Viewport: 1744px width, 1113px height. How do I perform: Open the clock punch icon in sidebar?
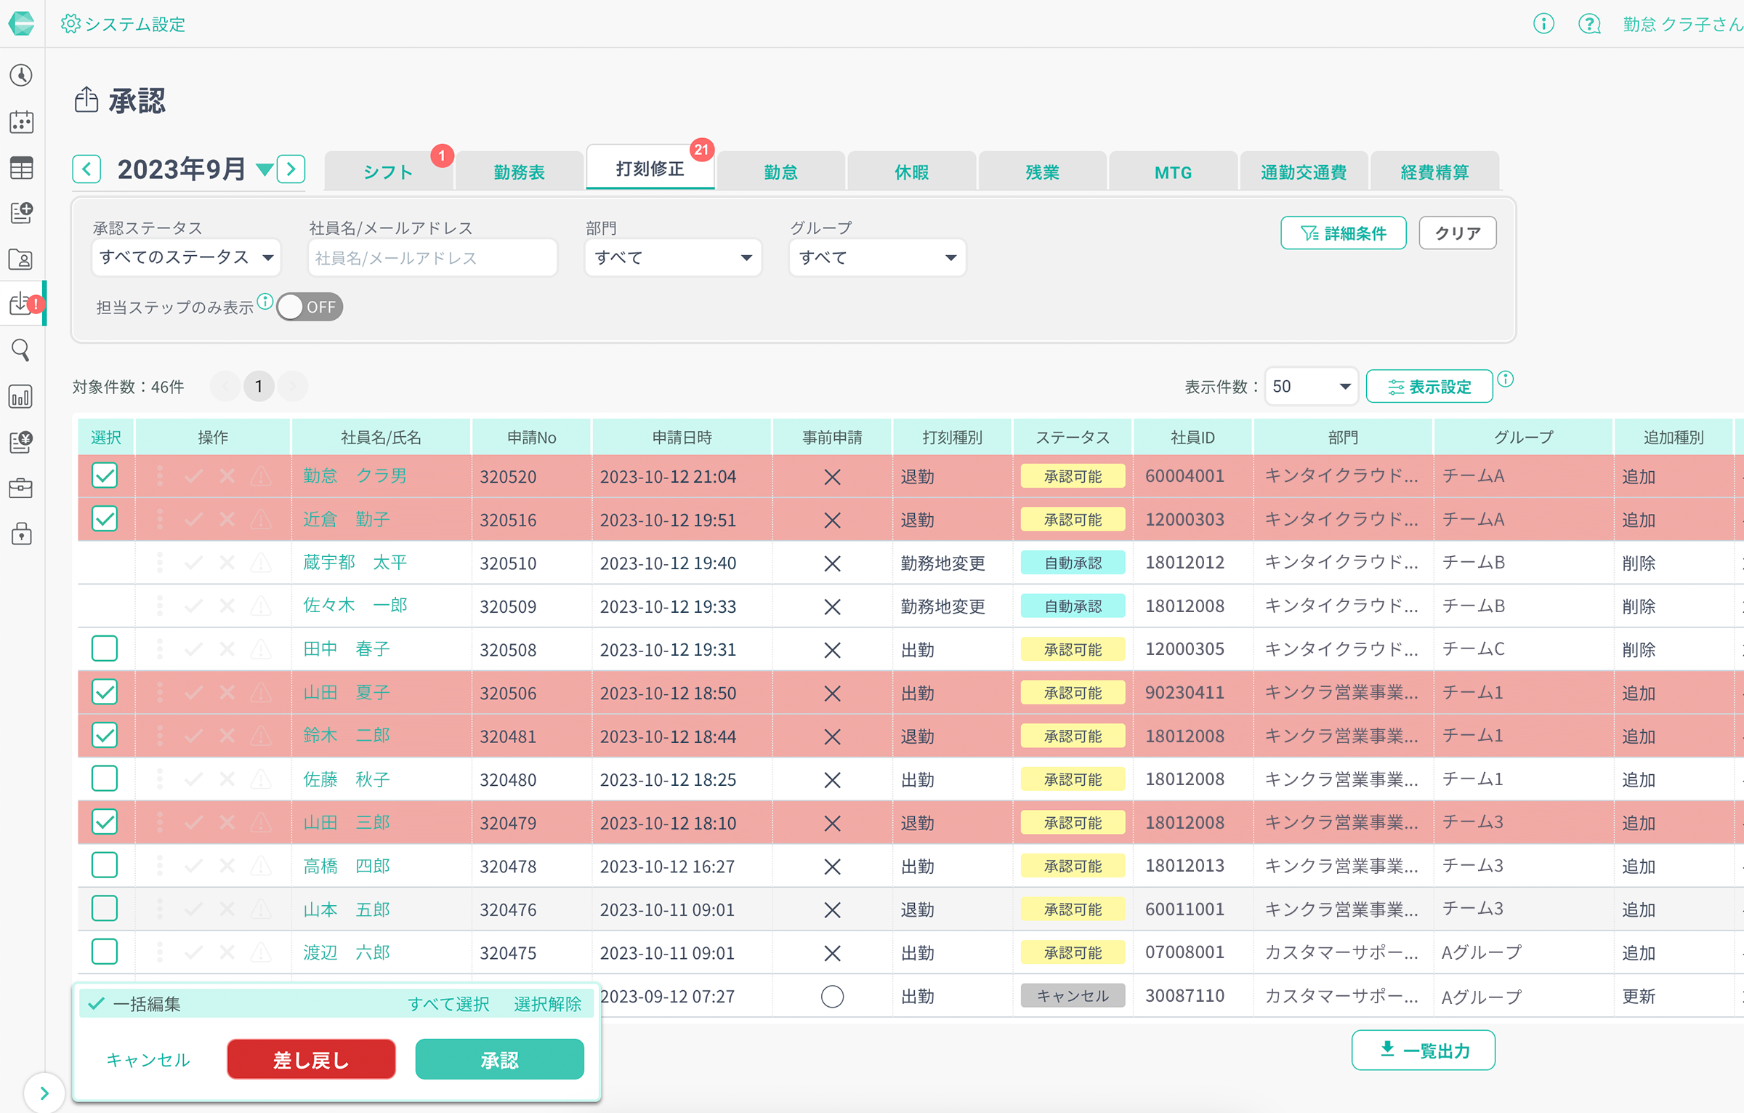pyautogui.click(x=21, y=75)
